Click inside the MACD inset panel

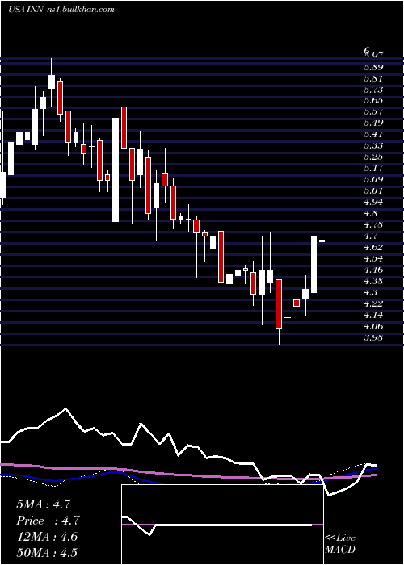(222, 525)
